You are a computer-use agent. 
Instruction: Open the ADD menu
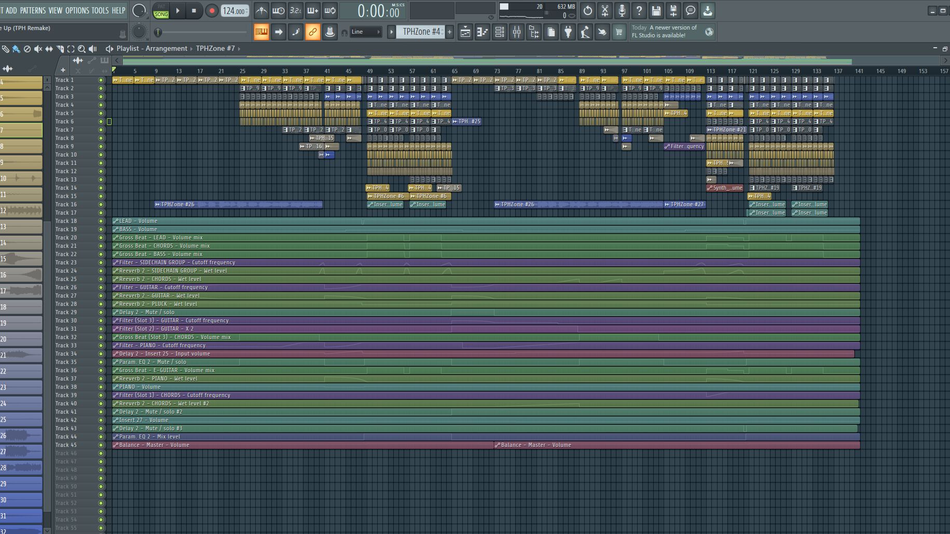(11, 10)
